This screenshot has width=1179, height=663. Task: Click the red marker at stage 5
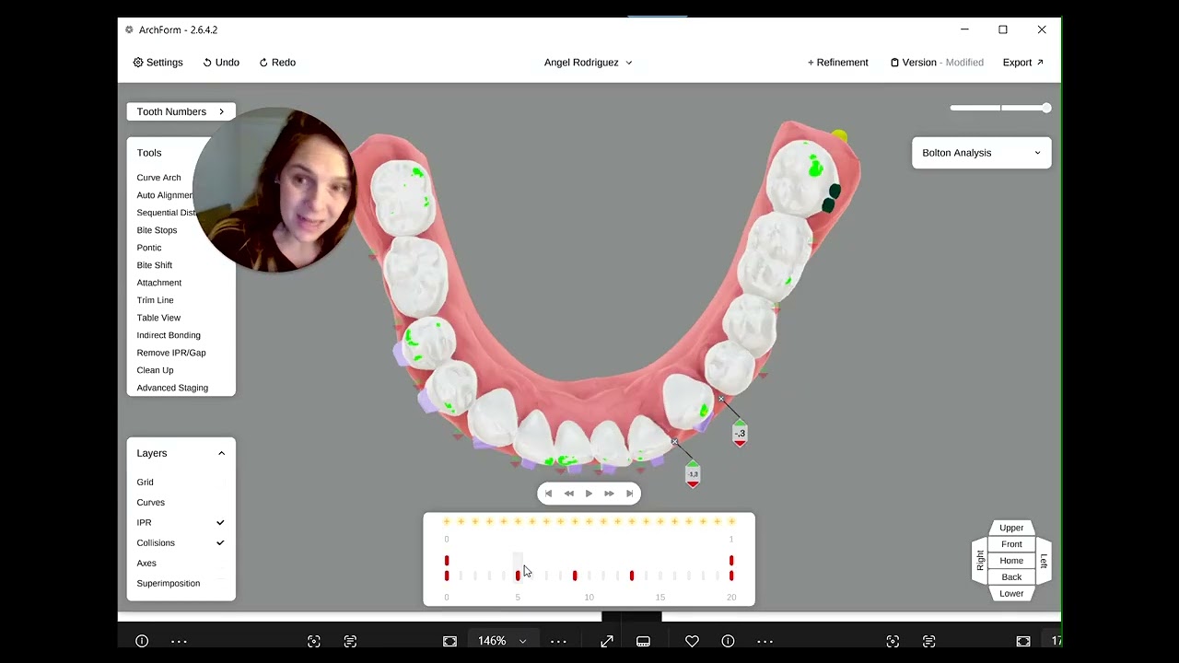pos(518,576)
